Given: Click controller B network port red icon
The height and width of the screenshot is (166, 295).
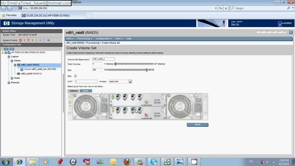Looking at the screenshot, I should [146, 115].
